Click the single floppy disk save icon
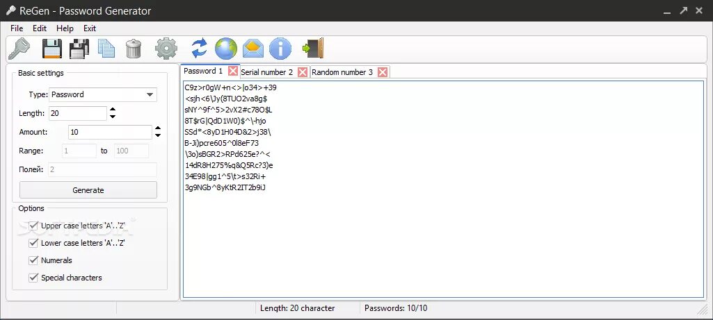713x320 pixels. (x=52, y=49)
